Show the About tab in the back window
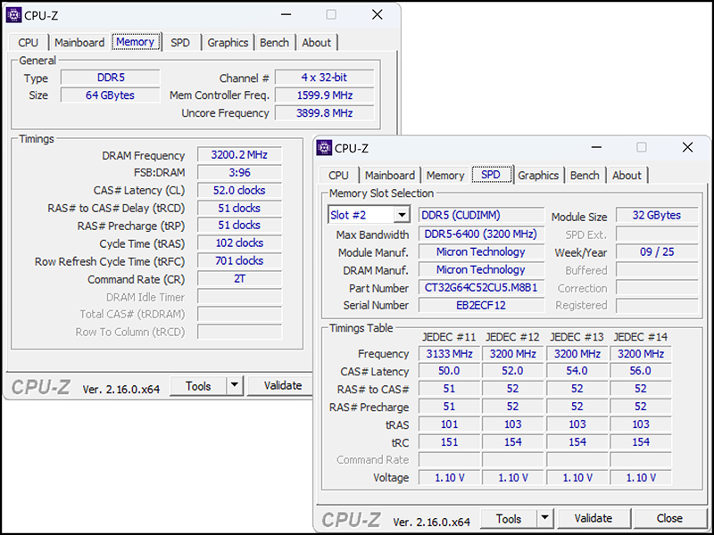 point(317,43)
